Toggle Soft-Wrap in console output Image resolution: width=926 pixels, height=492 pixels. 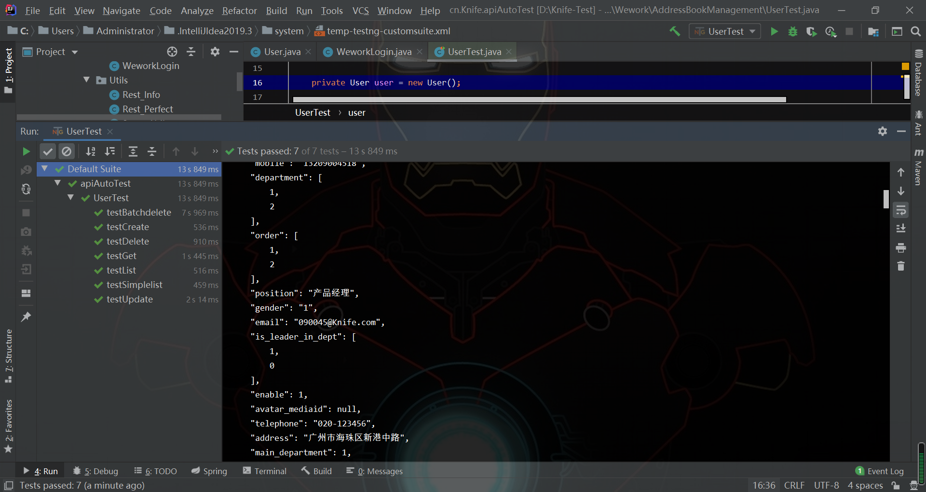coord(900,210)
